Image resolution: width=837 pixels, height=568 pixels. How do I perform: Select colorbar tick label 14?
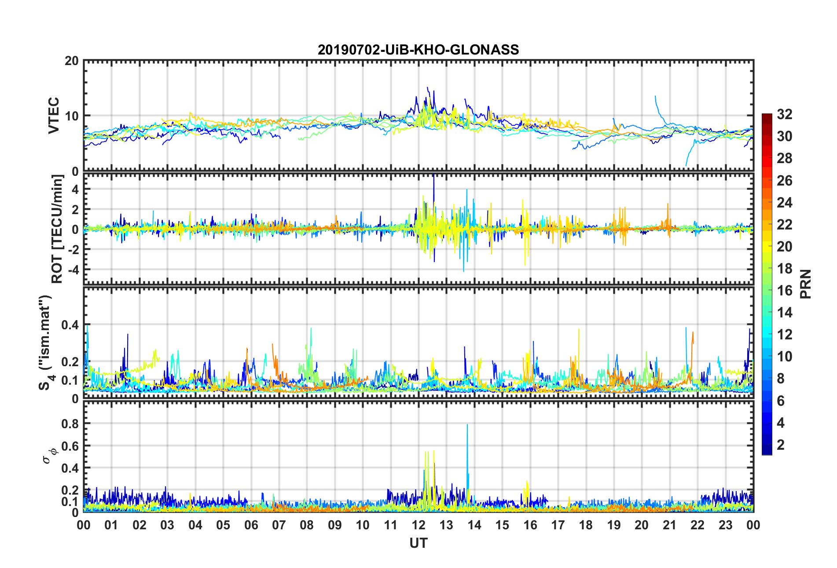click(x=784, y=313)
